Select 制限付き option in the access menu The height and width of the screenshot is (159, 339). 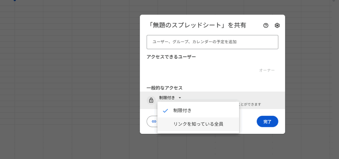click(182, 111)
